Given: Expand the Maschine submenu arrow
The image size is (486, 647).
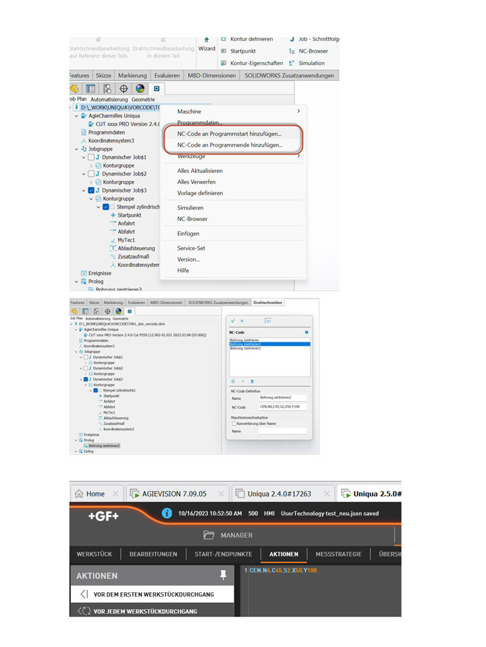Looking at the screenshot, I should pyautogui.click(x=298, y=111).
